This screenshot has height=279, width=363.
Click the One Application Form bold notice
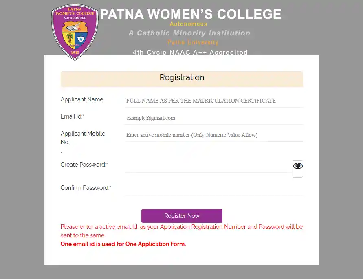[123, 244]
